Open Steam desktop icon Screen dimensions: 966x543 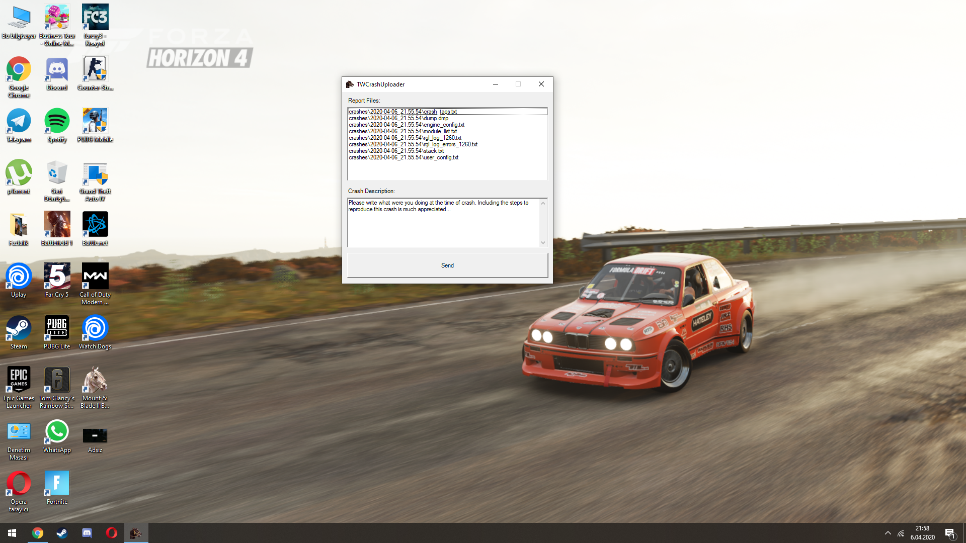click(19, 332)
